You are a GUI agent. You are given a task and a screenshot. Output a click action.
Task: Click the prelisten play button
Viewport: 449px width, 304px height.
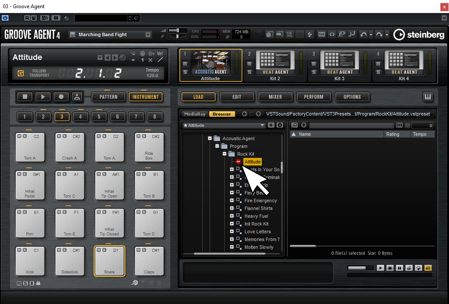(380, 268)
